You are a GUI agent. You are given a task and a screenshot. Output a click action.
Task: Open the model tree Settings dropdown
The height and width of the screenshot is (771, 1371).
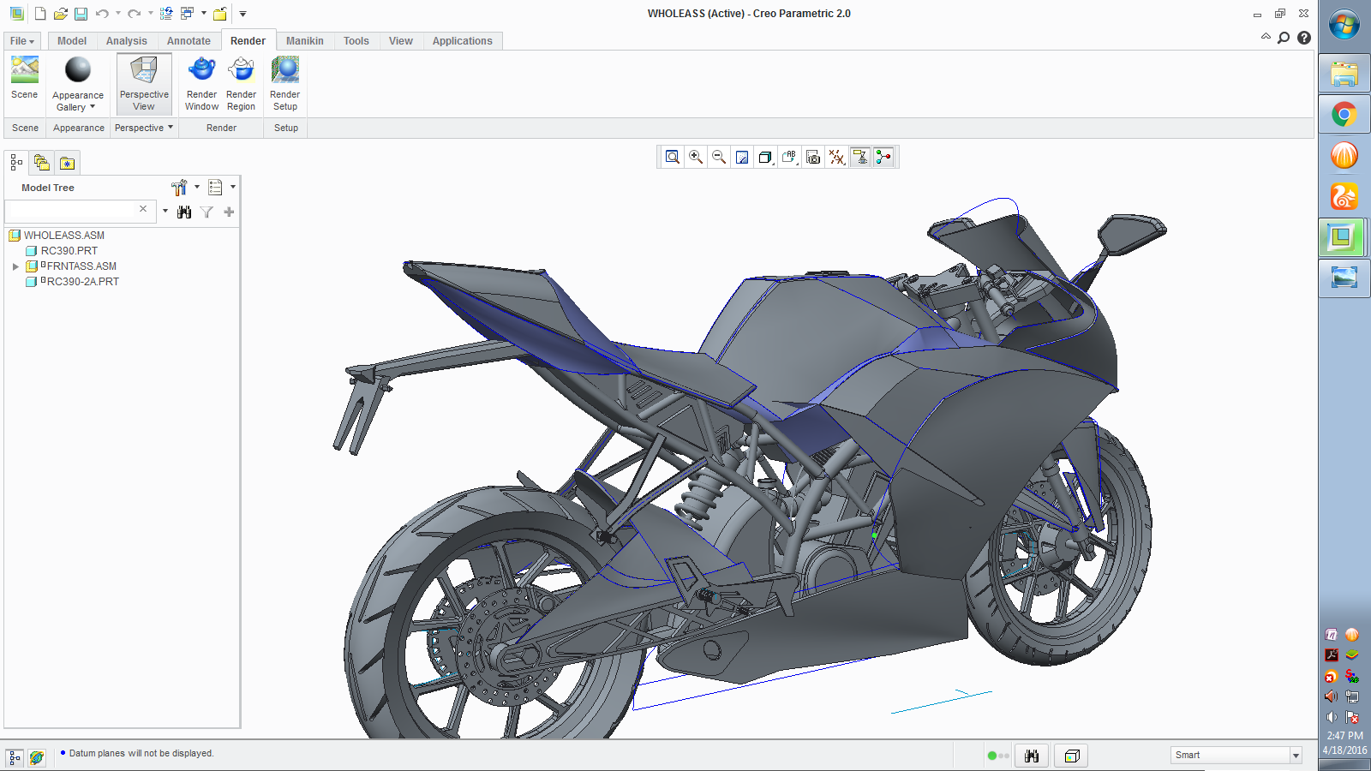pyautogui.click(x=185, y=187)
